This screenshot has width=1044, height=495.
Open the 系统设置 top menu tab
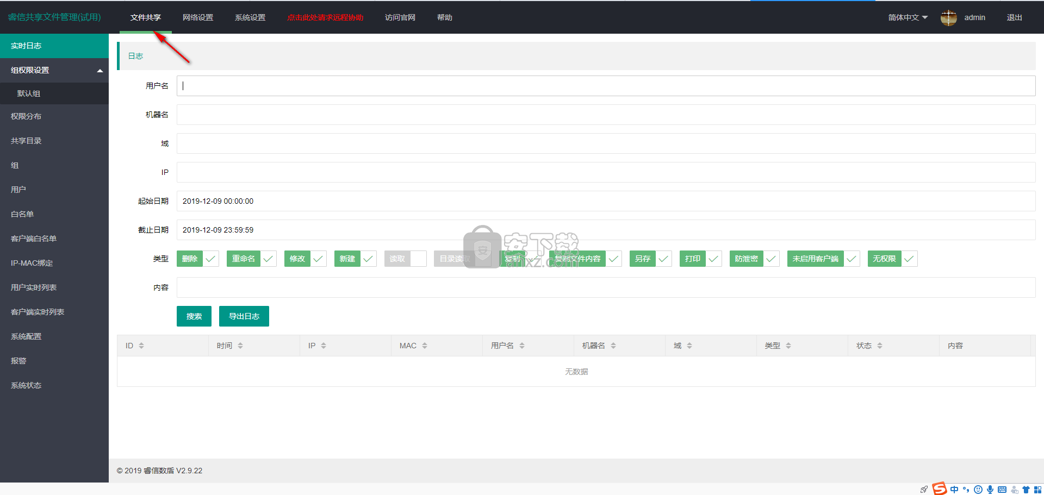click(x=250, y=17)
